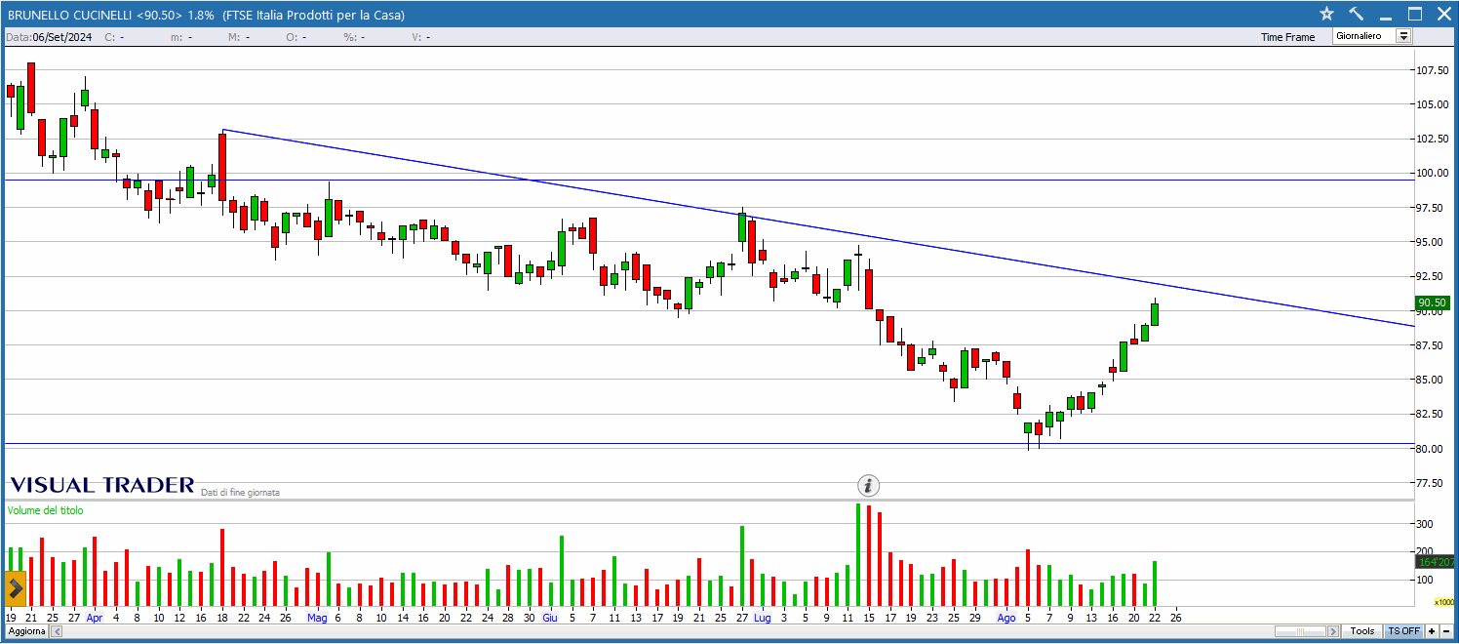Click the 'Volume del titolo' label
Image resolution: width=1459 pixels, height=644 pixels.
point(45,510)
